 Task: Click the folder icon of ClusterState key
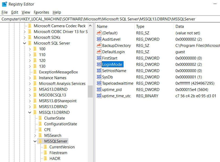coord(40,118)
